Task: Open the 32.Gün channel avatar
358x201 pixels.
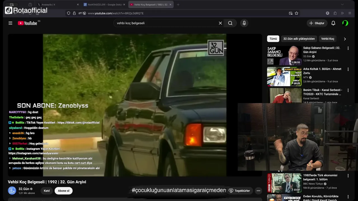Action: [x=12, y=191]
